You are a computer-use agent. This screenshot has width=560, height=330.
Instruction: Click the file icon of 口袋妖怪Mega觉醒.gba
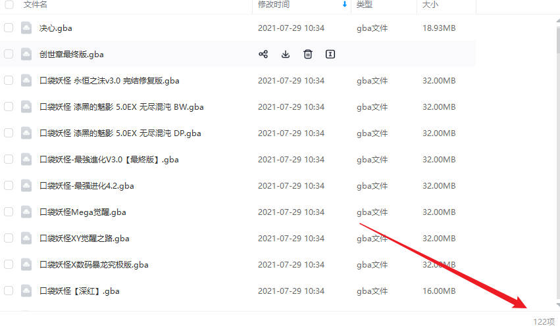click(26, 212)
